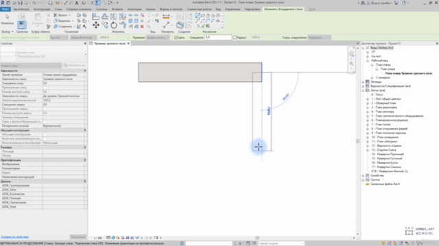Screen dimensions: 439x246
Task: Select the Trim/Extend to corner tool
Action: pos(123,25)
